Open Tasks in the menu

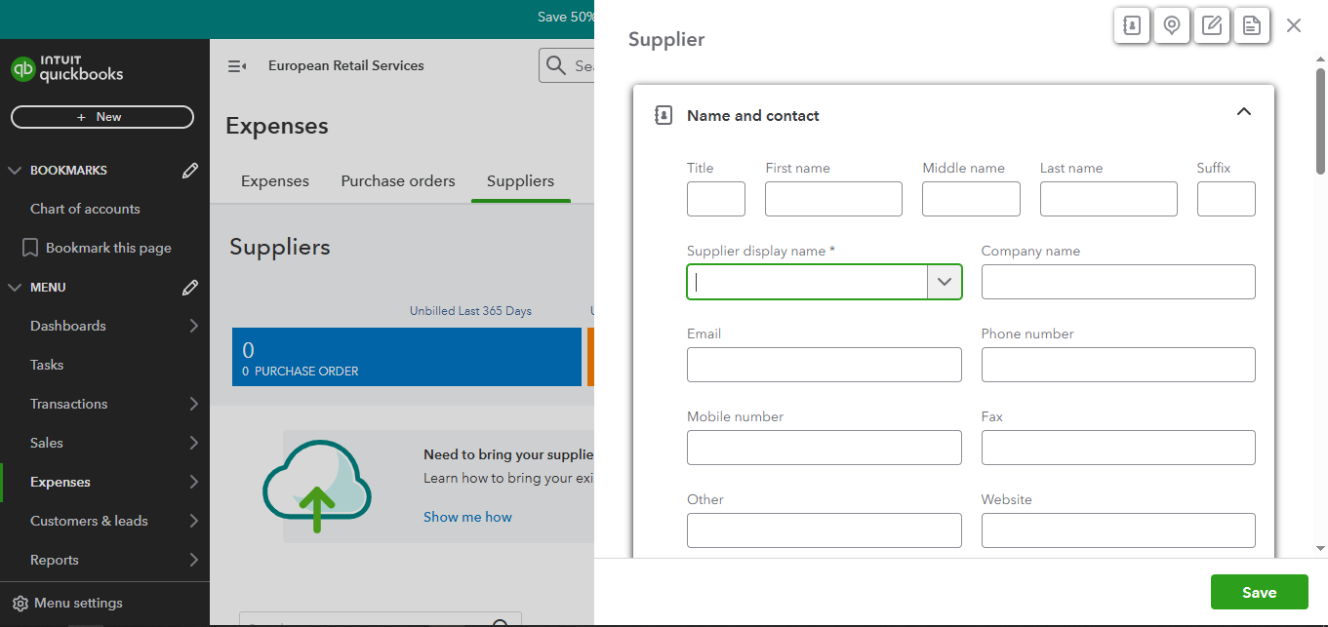(x=47, y=365)
